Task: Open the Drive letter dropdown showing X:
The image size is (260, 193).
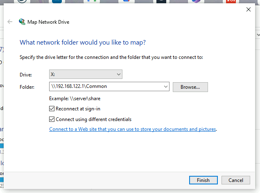Action: [x=86, y=74]
